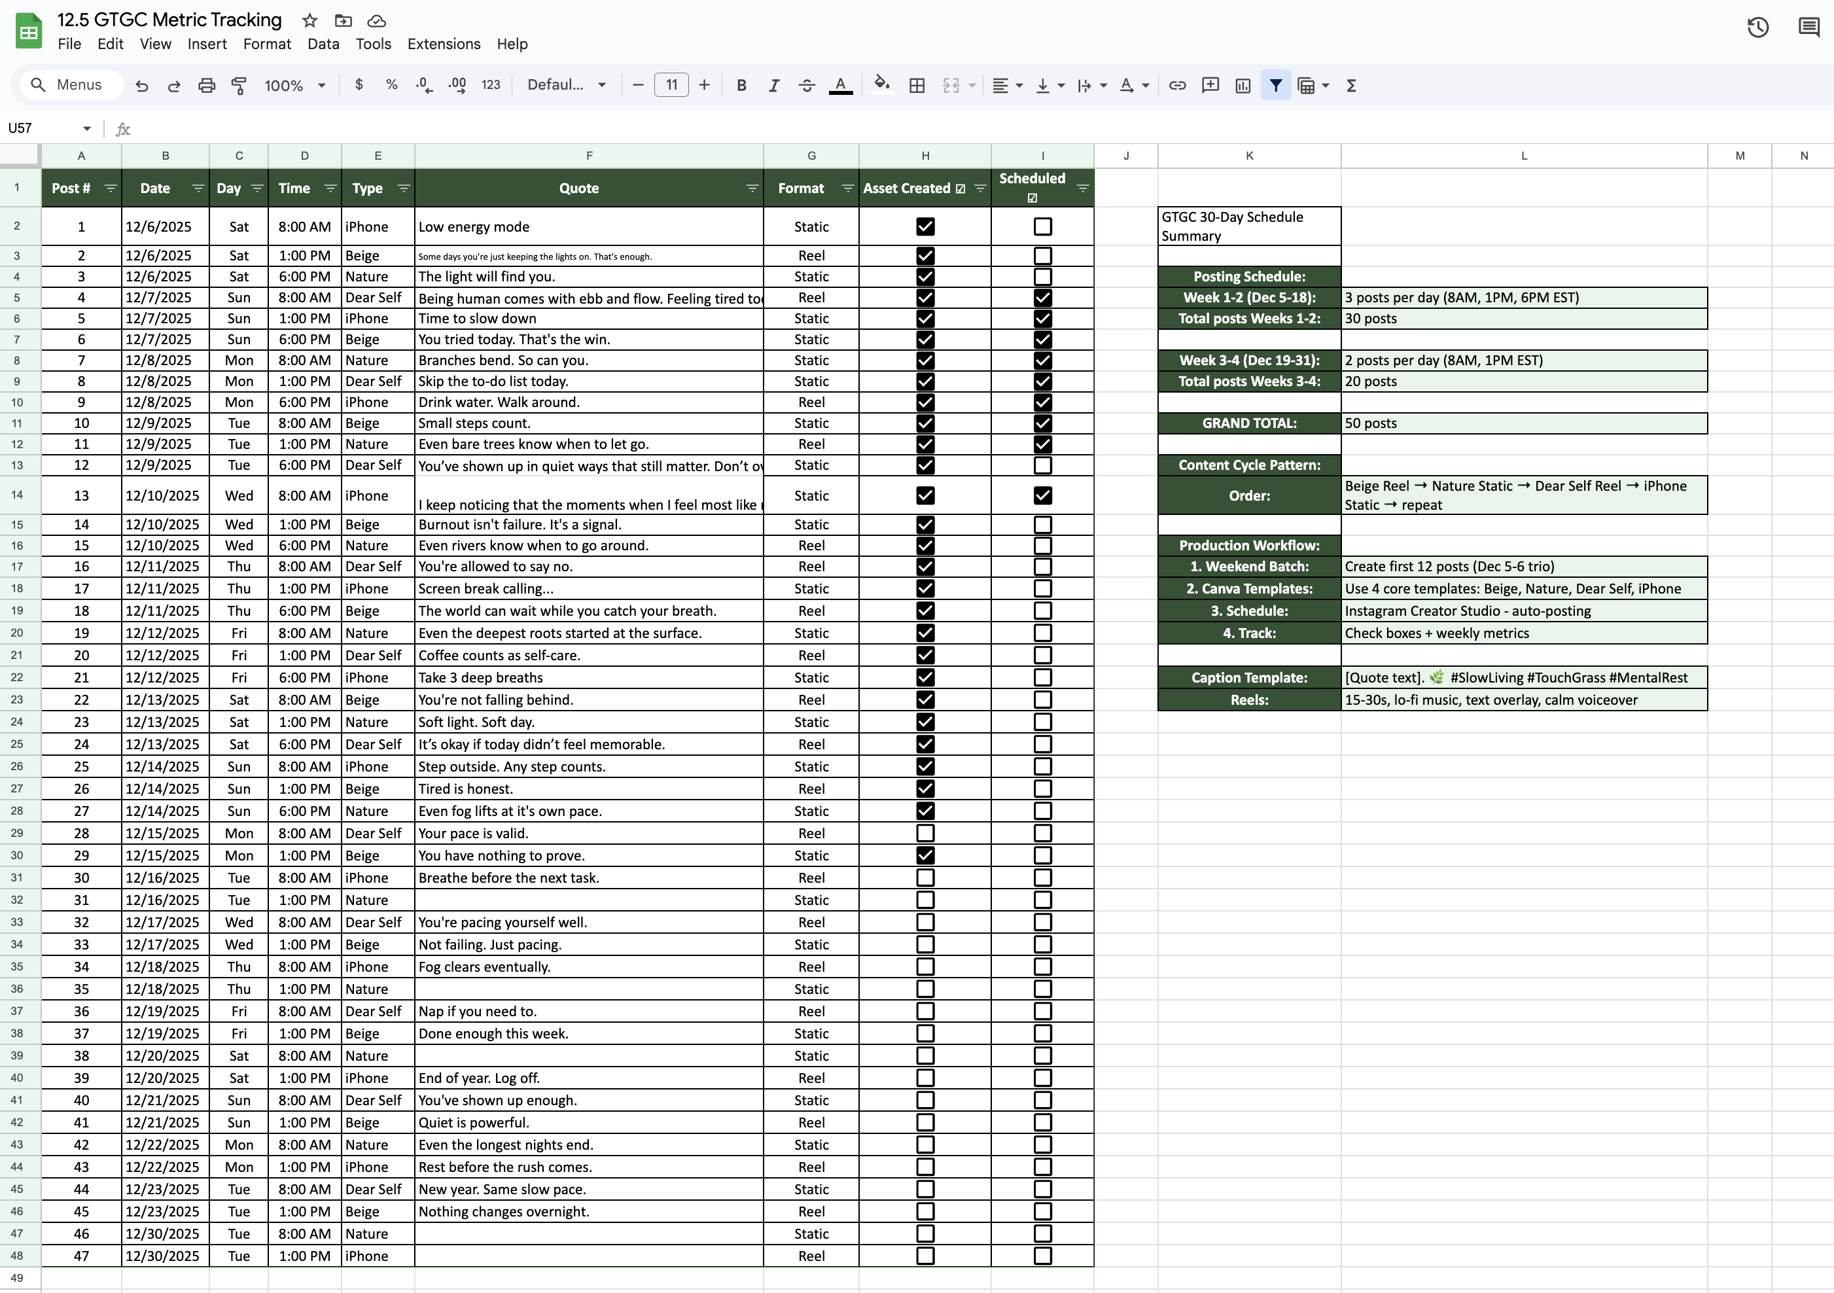Screen dimensions: 1834x1293
Task: Star this spreadsheet document
Action: coord(310,21)
